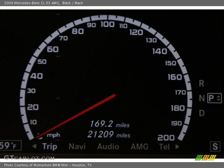Click the 100 mark on speedometer
Image resolution: width=224 pixels, height=168 pixels.
coord(108,24)
